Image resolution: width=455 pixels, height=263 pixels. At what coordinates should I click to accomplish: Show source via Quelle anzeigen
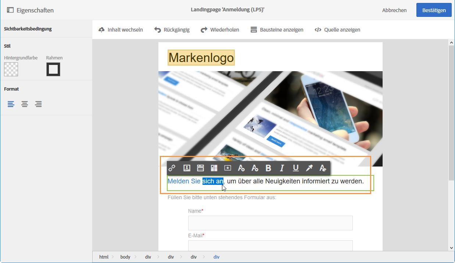click(337, 30)
